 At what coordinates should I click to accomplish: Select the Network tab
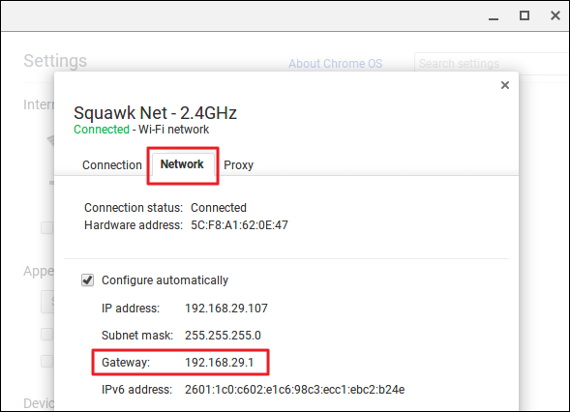pos(182,164)
